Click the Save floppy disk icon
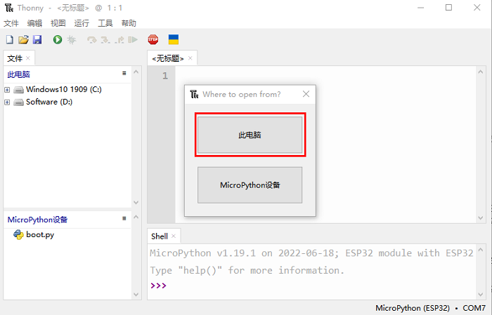The image size is (492, 315). click(x=37, y=40)
